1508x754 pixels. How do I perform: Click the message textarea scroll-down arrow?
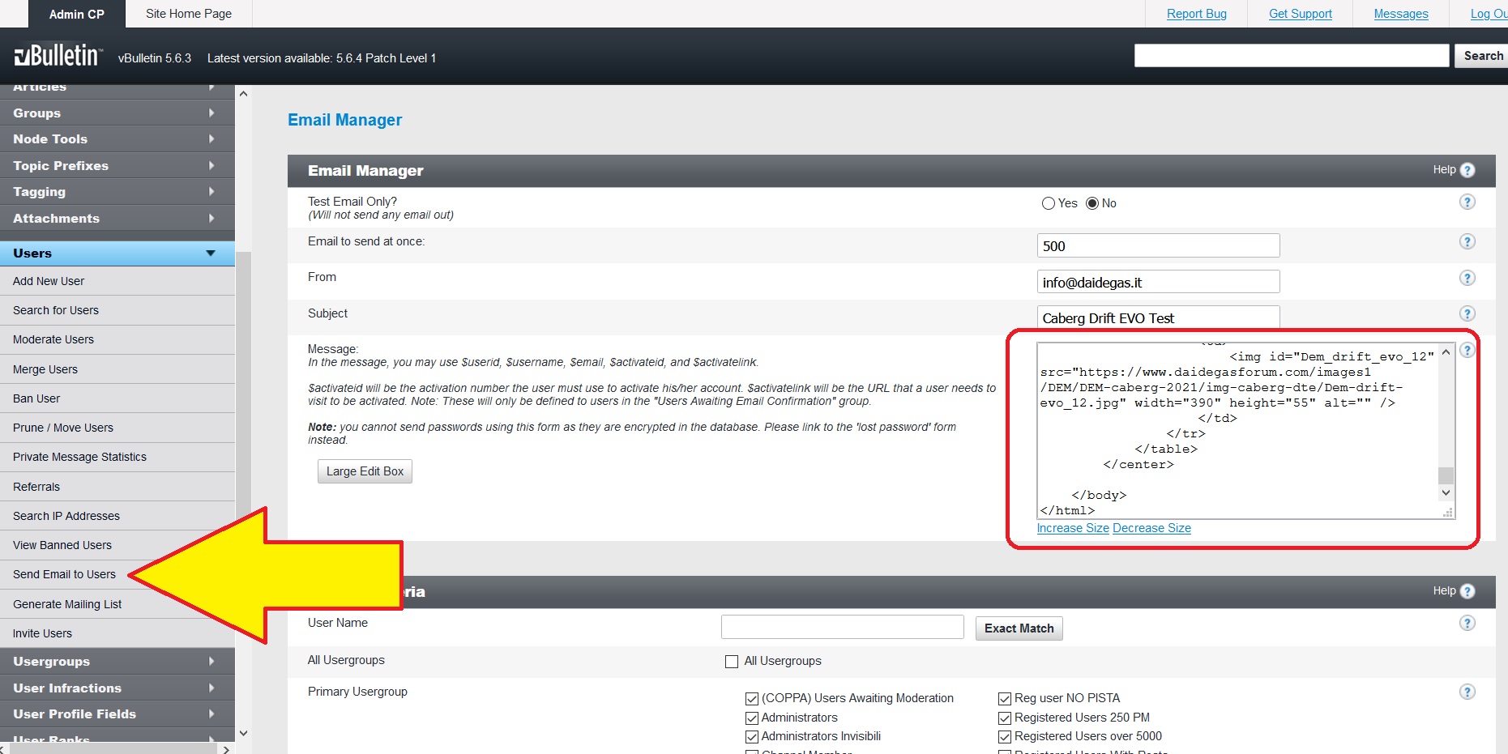pyautogui.click(x=1446, y=492)
